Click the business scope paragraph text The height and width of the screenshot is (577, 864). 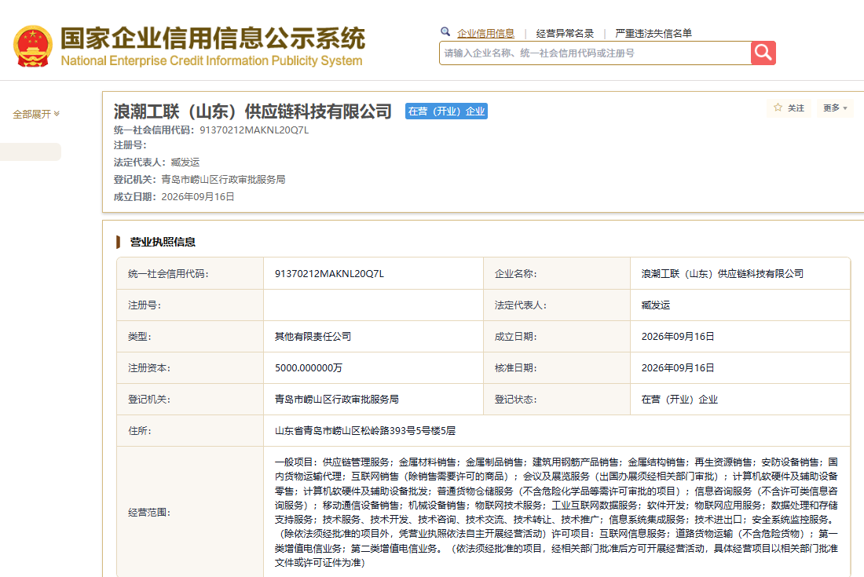(557, 512)
